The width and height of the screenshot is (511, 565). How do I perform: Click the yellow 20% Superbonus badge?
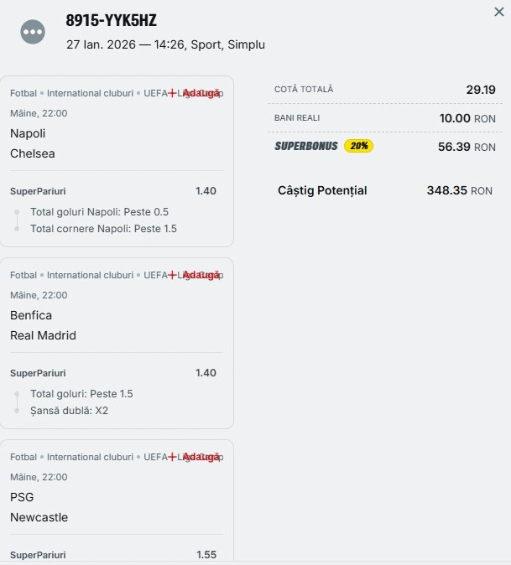coord(358,146)
